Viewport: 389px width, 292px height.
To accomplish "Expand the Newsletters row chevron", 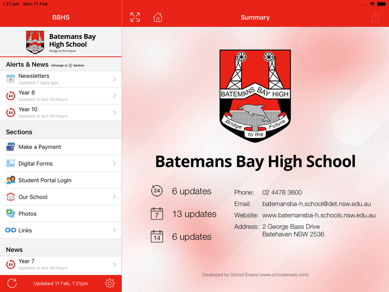I will point(114,79).
